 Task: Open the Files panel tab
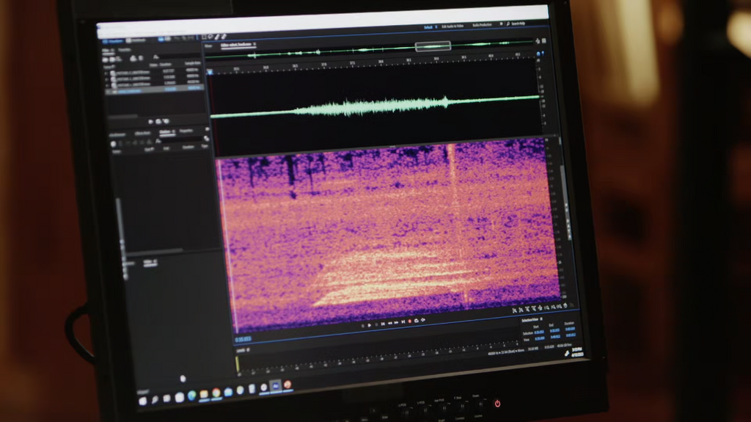107,51
